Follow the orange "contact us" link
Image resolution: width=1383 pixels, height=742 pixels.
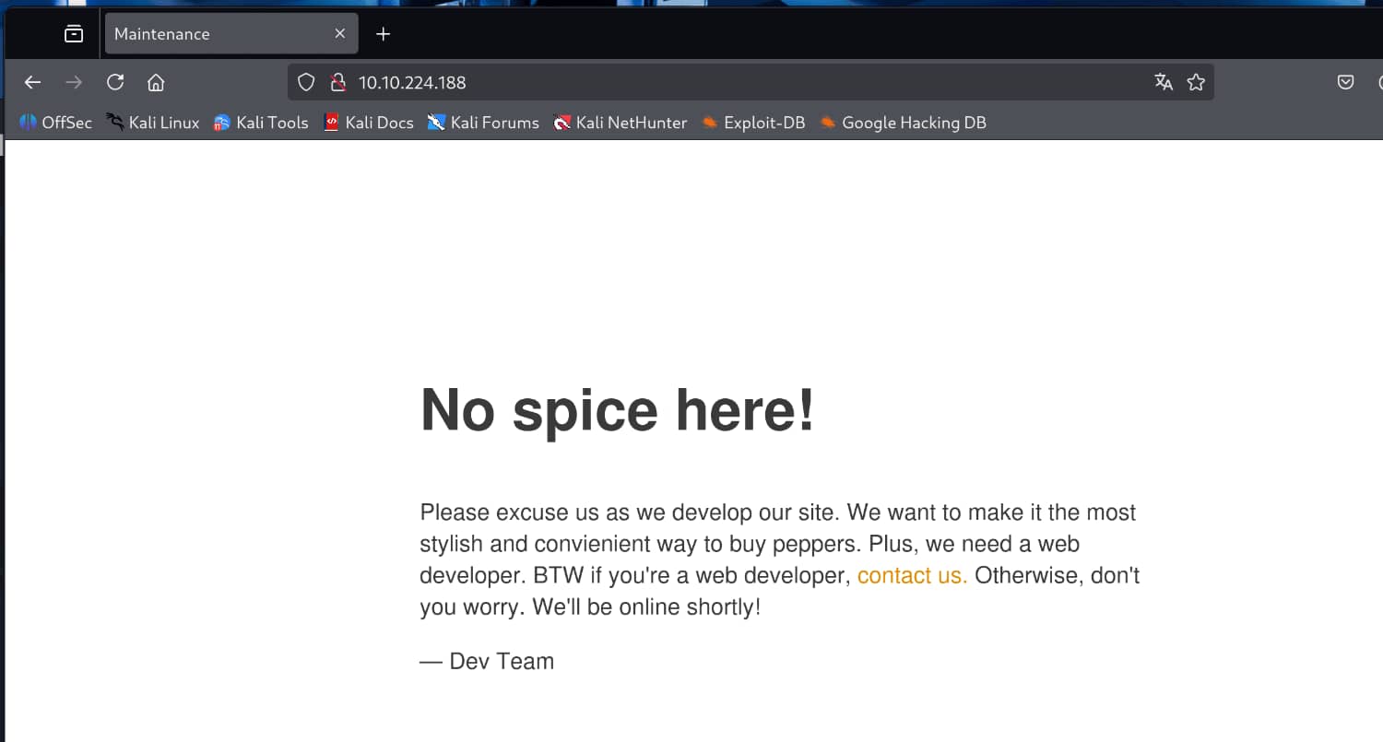tap(912, 576)
